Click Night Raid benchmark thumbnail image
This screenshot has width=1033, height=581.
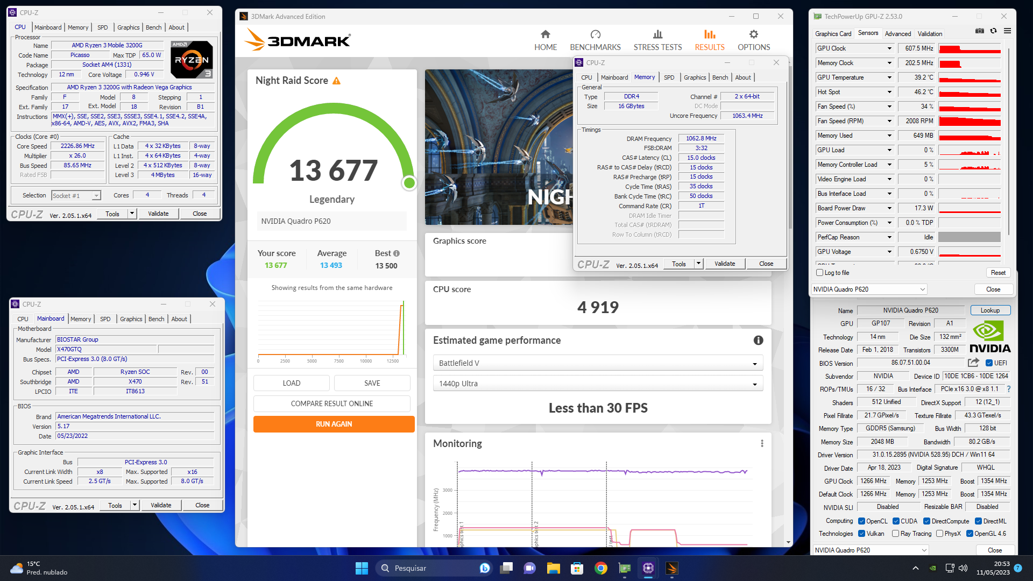tap(499, 147)
